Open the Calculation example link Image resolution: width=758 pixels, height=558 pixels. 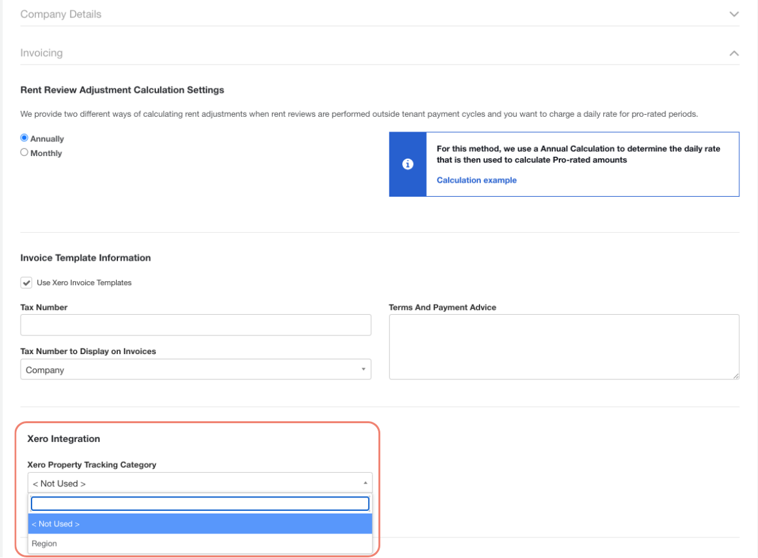476,180
